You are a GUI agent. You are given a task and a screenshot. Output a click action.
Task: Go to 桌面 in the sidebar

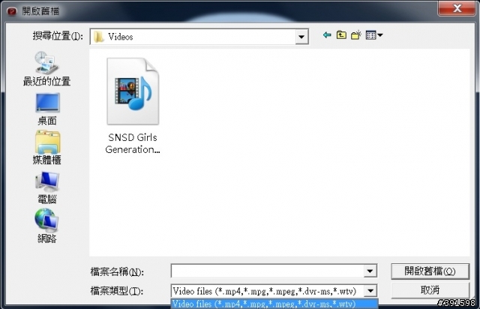point(46,109)
